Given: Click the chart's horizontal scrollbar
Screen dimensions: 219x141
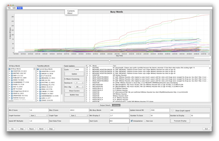Looking at the screenshot, I should coord(101,58).
